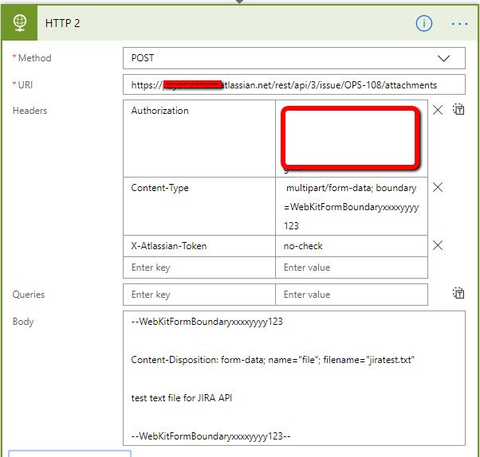Open the three-dots menu for HTTP 2
Screen dimensions: 480x457
(459, 24)
